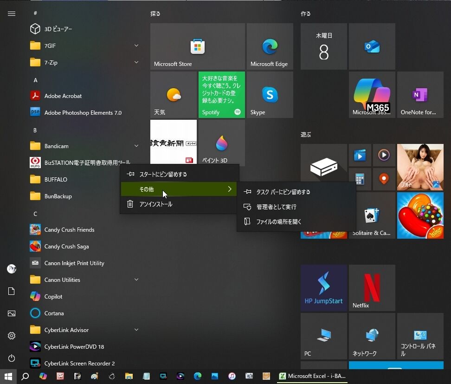Launch the HP JumpStart tile
Viewport: 451px width, 384px height.
(x=323, y=288)
